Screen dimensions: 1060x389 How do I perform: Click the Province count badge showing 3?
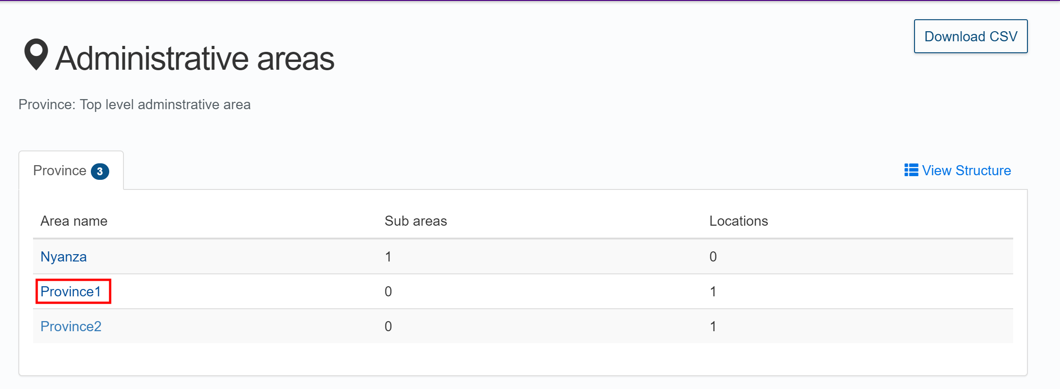click(x=100, y=172)
